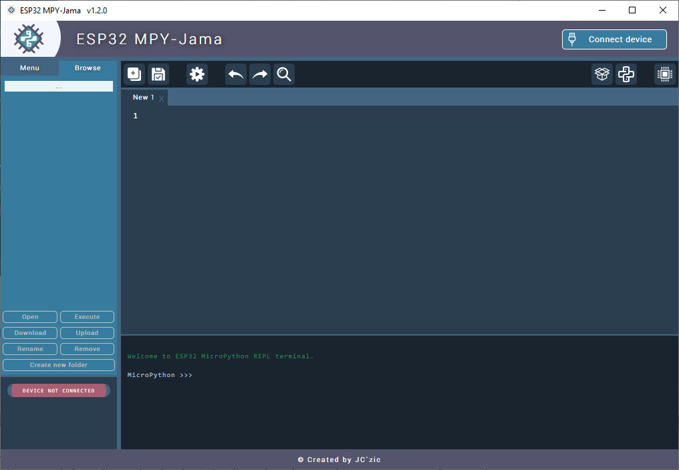
Task: Minimize the ESP32 MPY-Jama window
Action: pyautogui.click(x=602, y=11)
